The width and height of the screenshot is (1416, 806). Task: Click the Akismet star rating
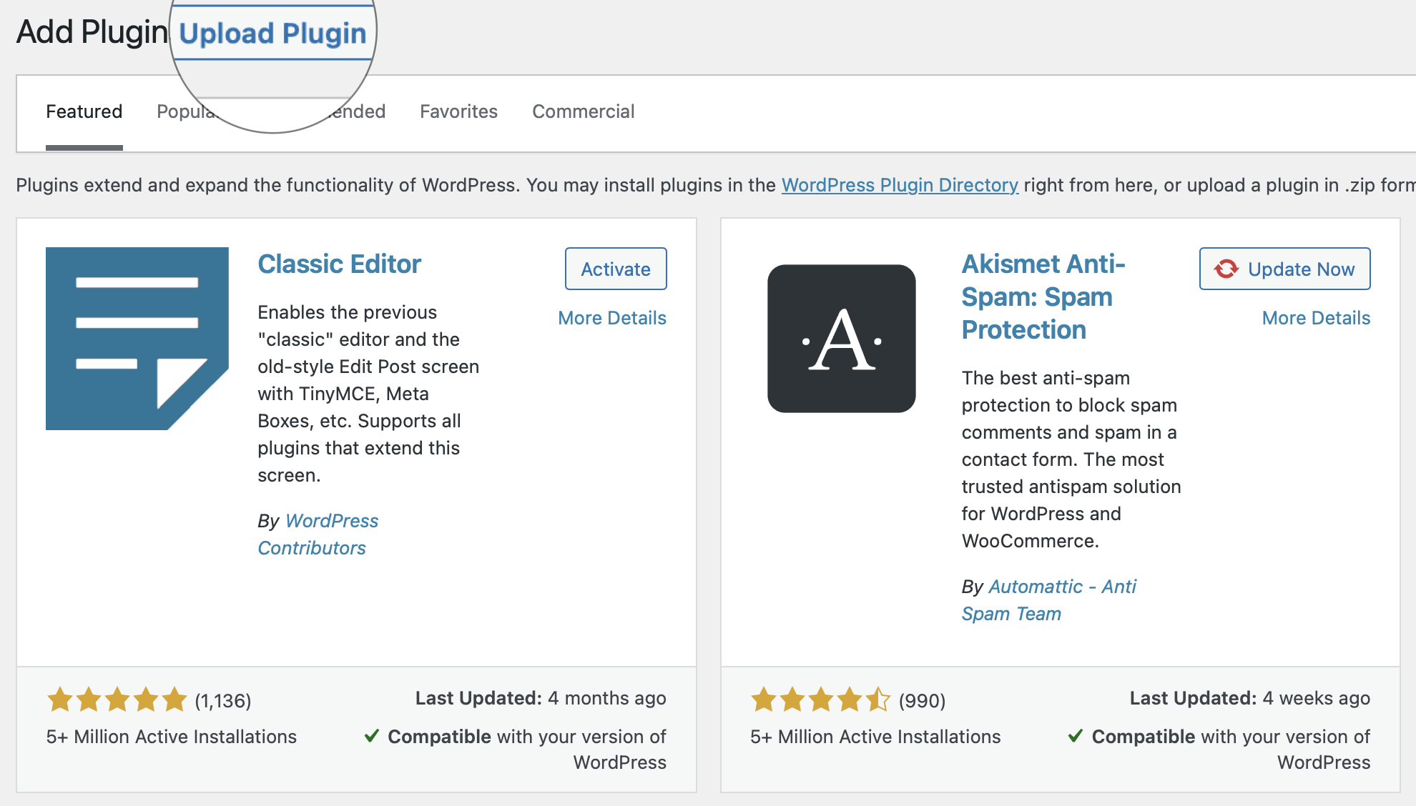click(820, 700)
